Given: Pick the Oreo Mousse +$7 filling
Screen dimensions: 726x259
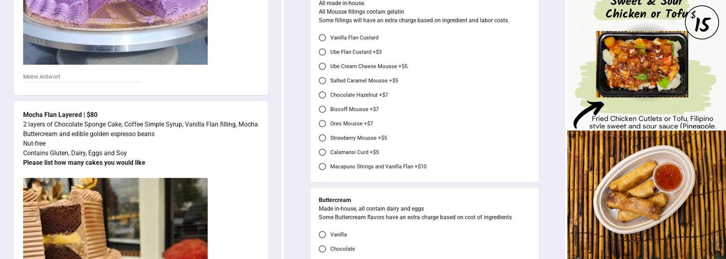Looking at the screenshot, I should click(x=323, y=124).
